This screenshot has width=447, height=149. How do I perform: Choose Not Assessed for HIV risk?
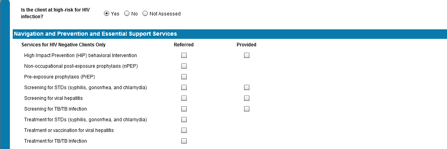(x=145, y=13)
